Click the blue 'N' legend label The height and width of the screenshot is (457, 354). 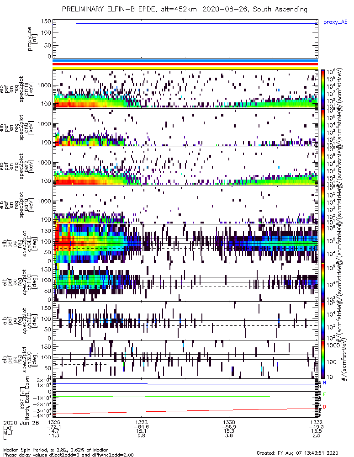coord(324,383)
